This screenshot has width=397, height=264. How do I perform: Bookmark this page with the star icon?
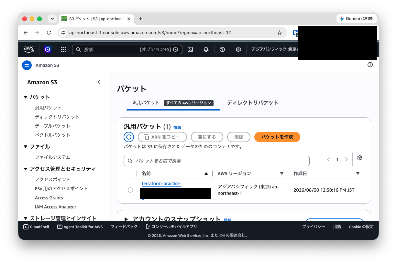tap(280, 33)
